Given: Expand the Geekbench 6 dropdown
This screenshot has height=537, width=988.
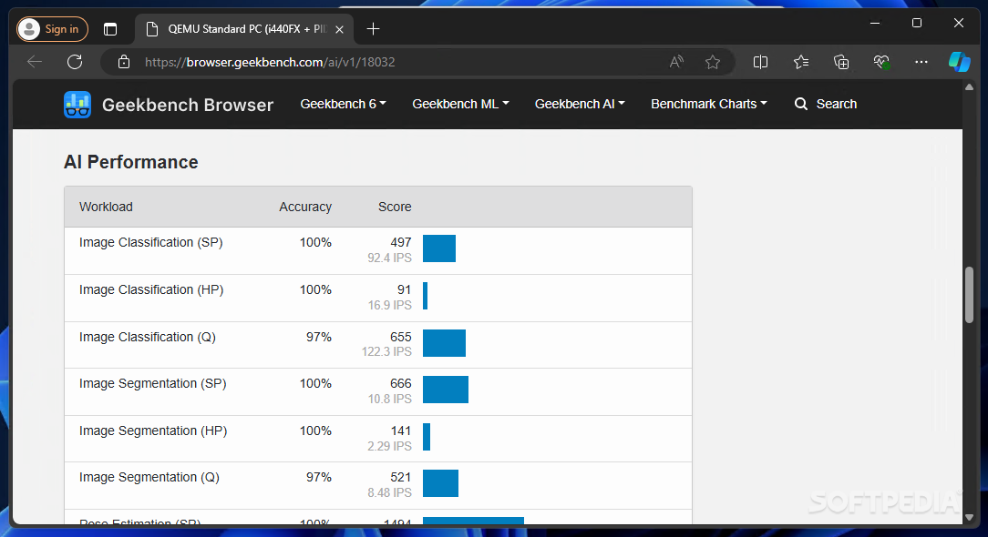Looking at the screenshot, I should [x=343, y=104].
